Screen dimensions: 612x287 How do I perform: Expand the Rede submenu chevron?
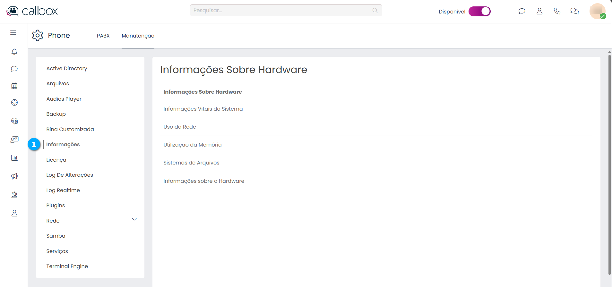click(134, 220)
